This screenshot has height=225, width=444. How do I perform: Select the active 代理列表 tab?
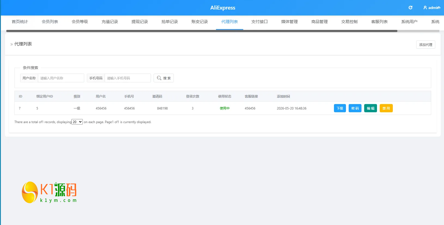point(230,22)
